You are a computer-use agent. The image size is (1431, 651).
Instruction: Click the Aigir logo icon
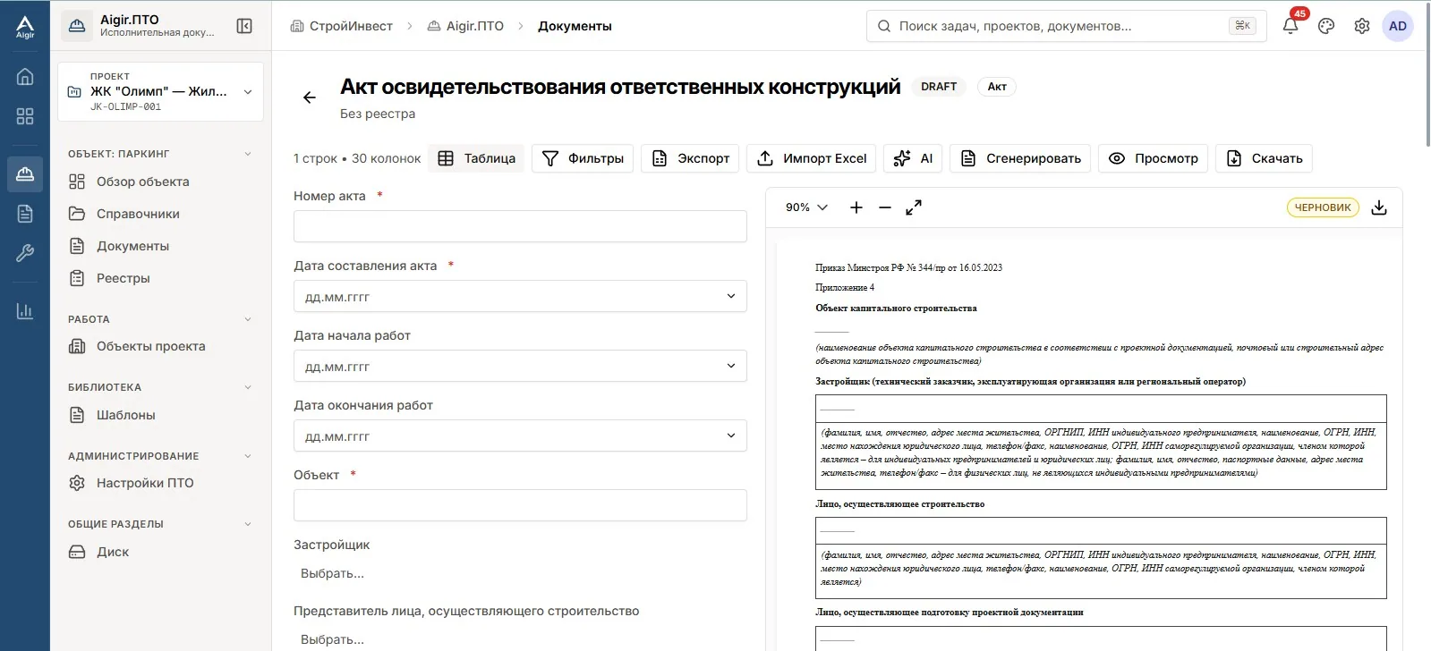(x=25, y=27)
